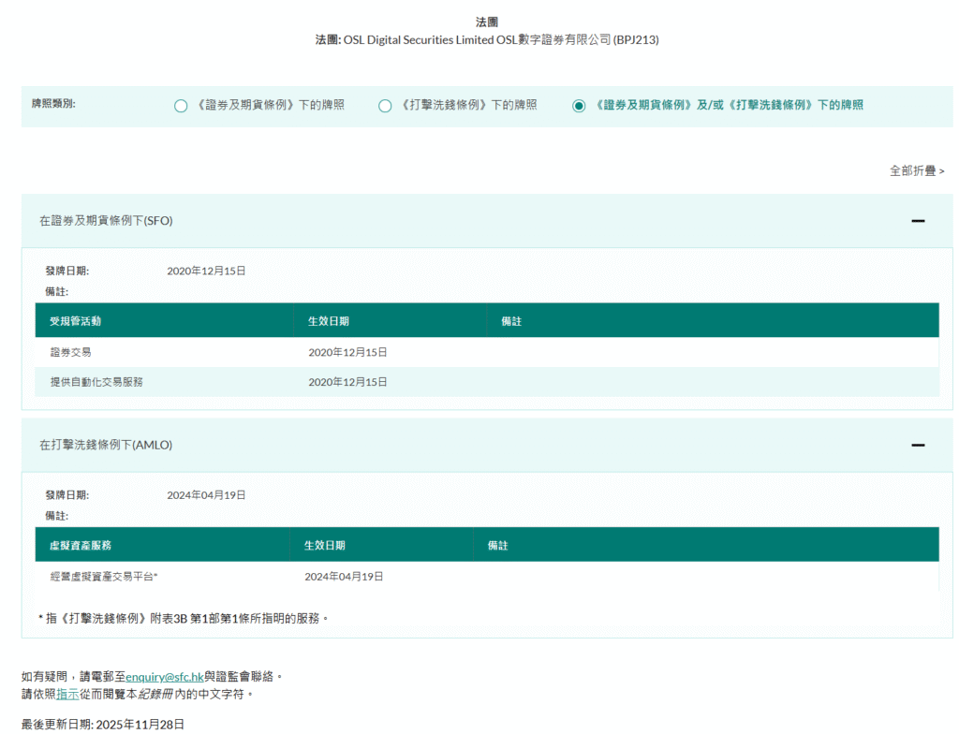Click the 備註 header in SFO table

coord(511,321)
